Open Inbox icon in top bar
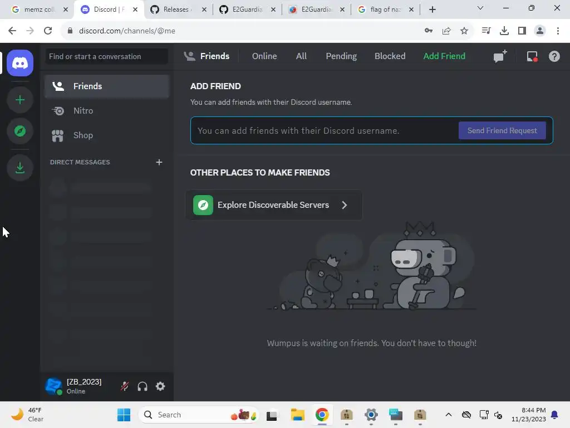The height and width of the screenshot is (428, 570). click(532, 56)
